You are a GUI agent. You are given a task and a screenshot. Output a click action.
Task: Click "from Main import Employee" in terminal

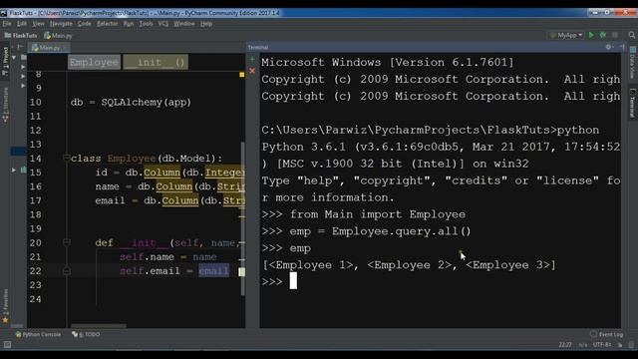tap(378, 214)
